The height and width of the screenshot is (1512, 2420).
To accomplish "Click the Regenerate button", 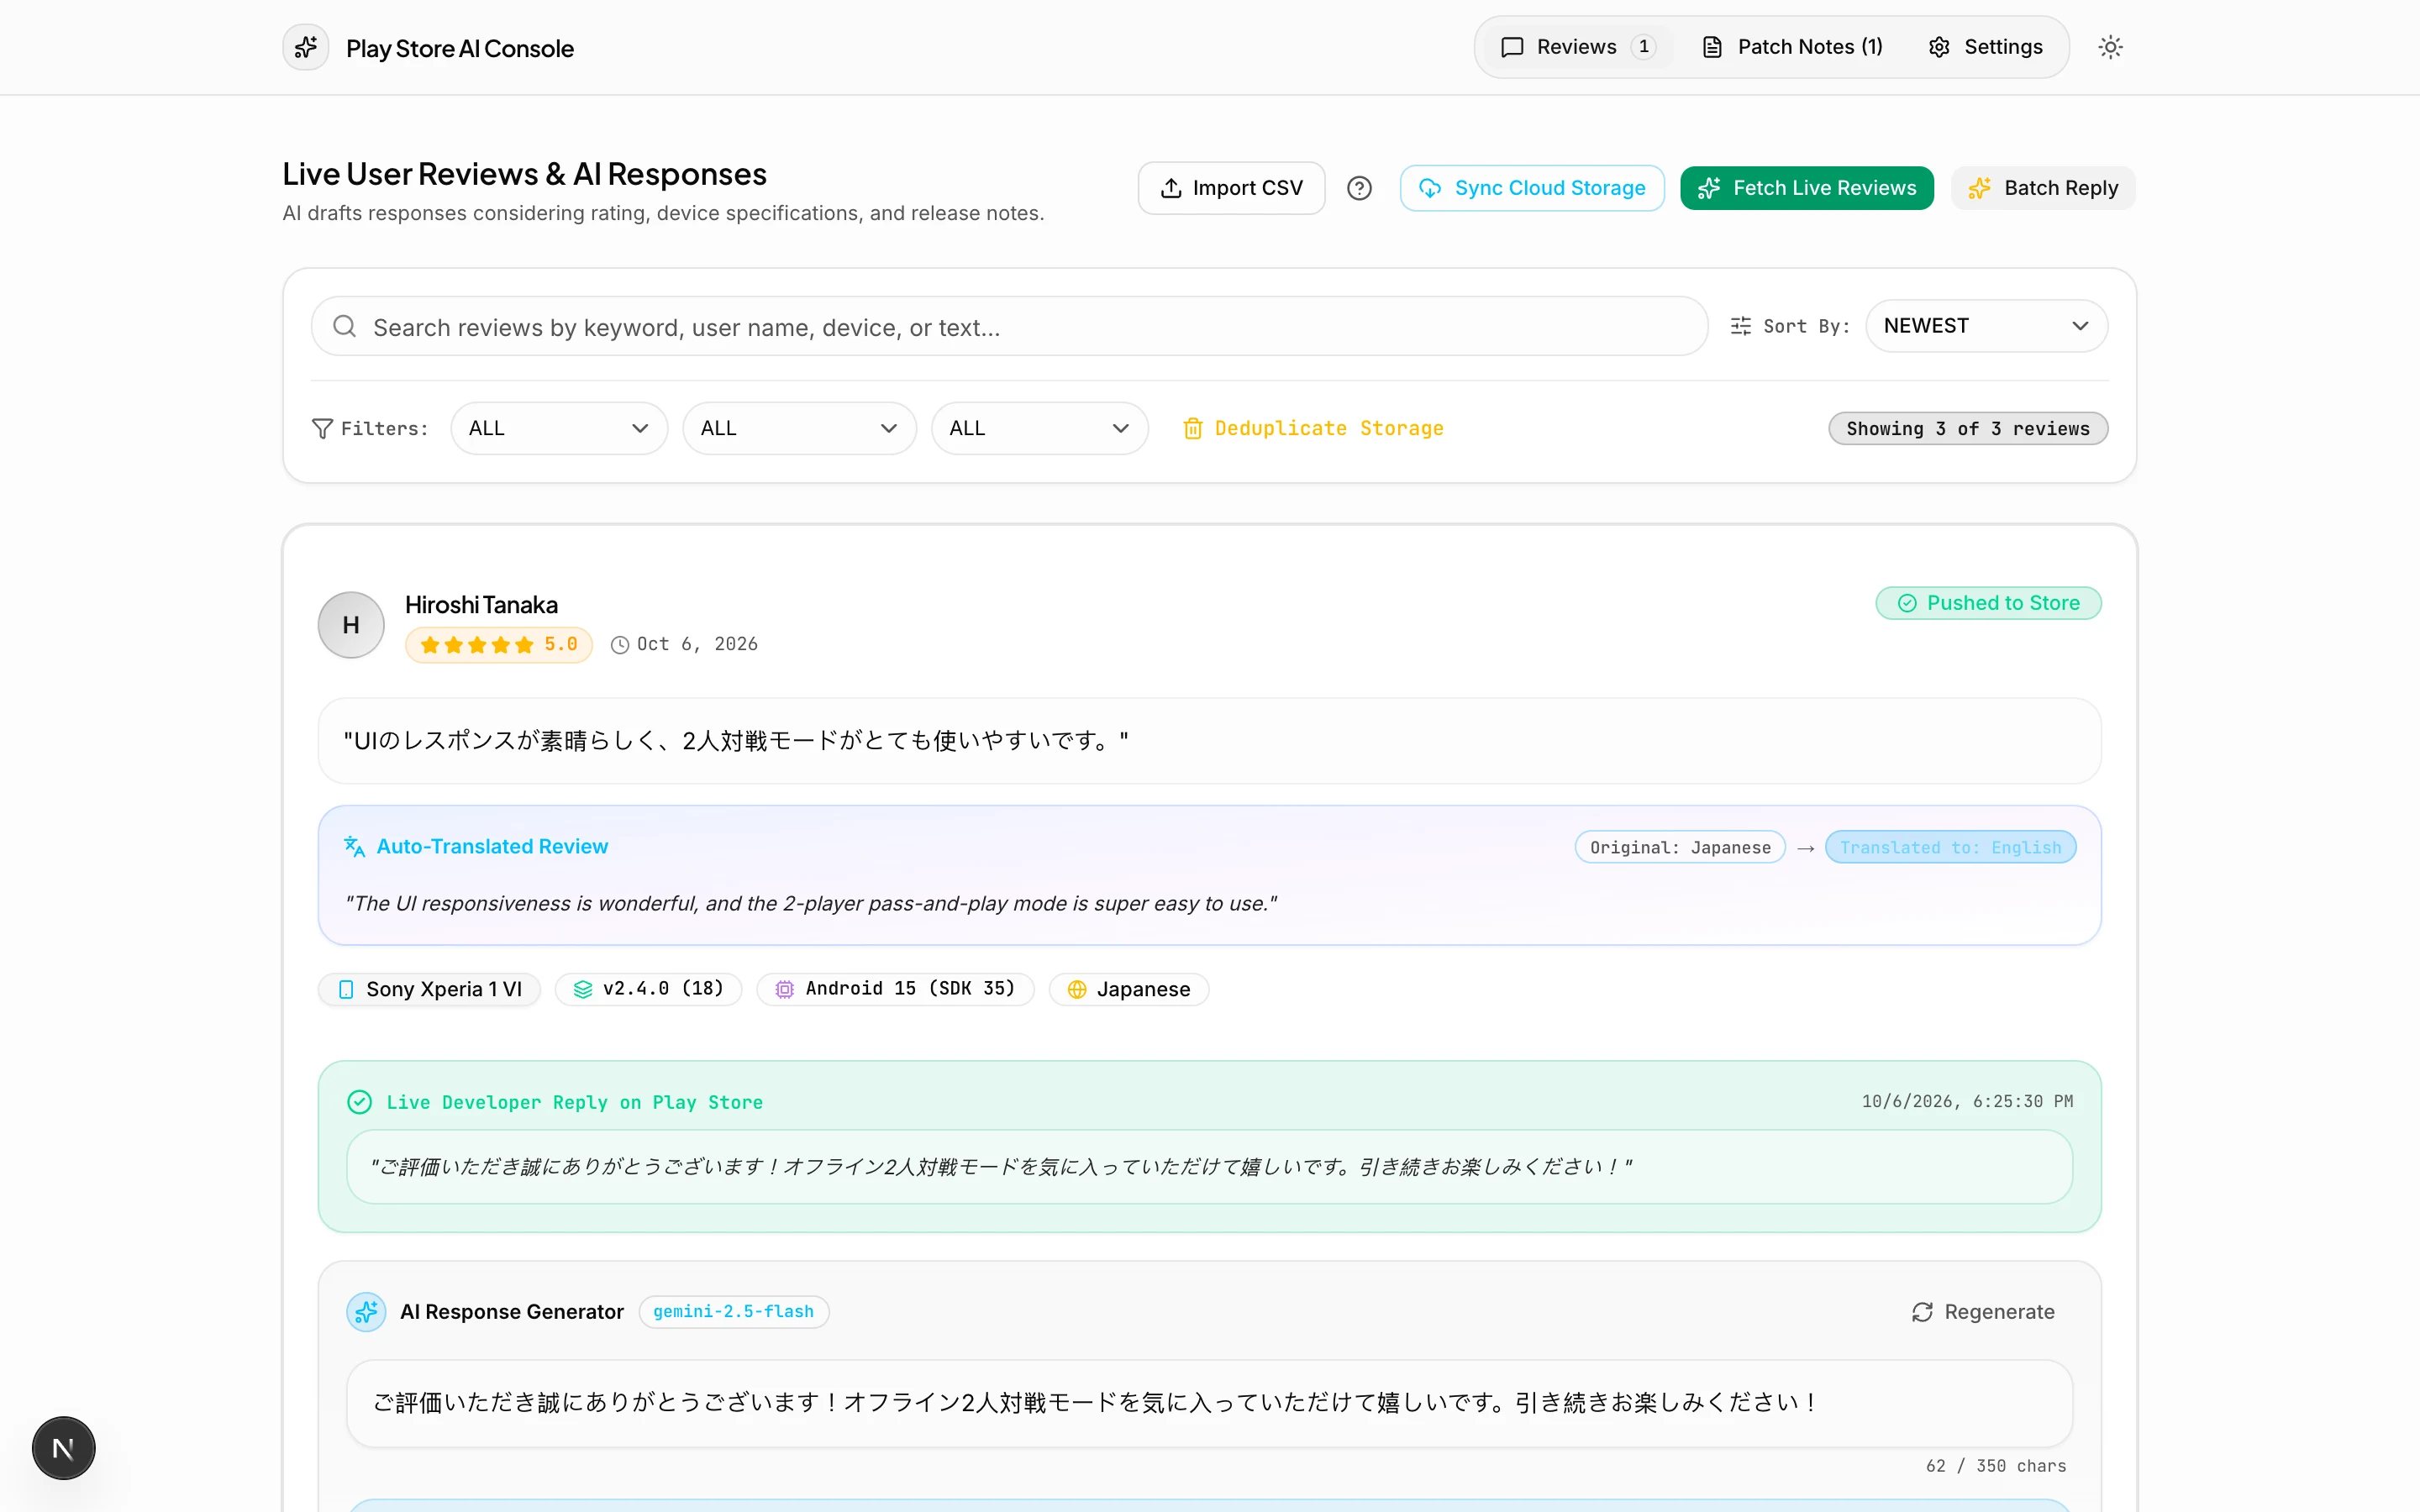I will [x=1983, y=1311].
